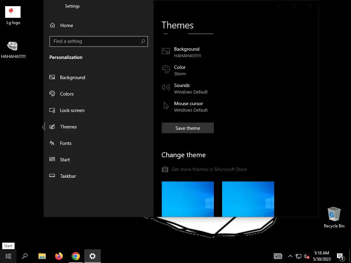The width and height of the screenshot is (351, 263).
Task: Select the Start tiles icon in sidebar
Action: (x=52, y=159)
